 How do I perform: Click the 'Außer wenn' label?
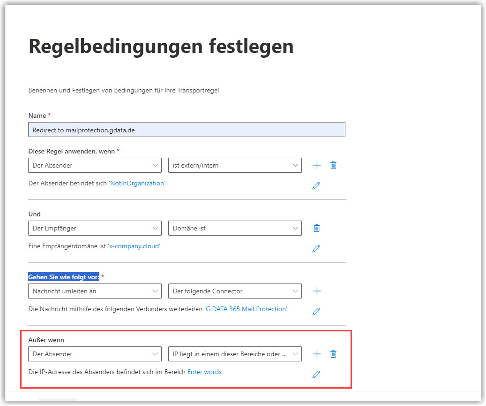46,340
